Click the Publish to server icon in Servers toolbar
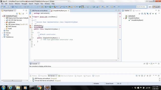The image size is (161, 90). tap(150, 76)
